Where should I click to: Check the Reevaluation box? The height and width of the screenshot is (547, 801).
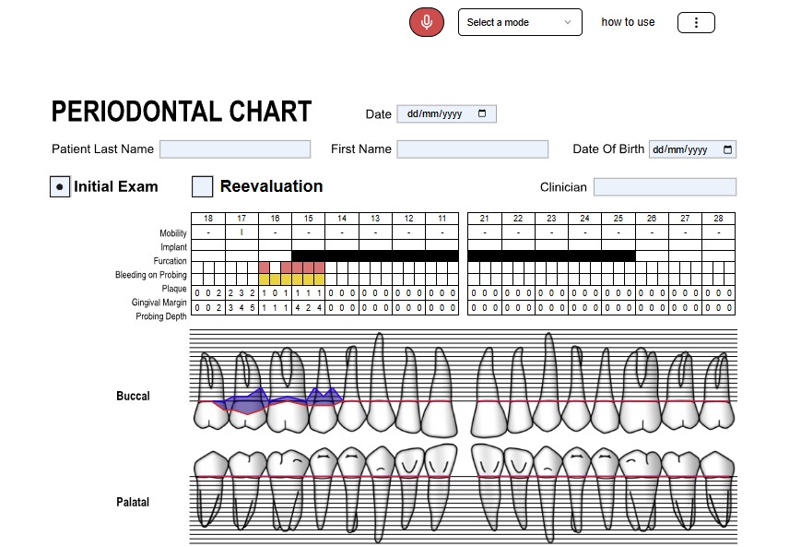pyautogui.click(x=202, y=186)
